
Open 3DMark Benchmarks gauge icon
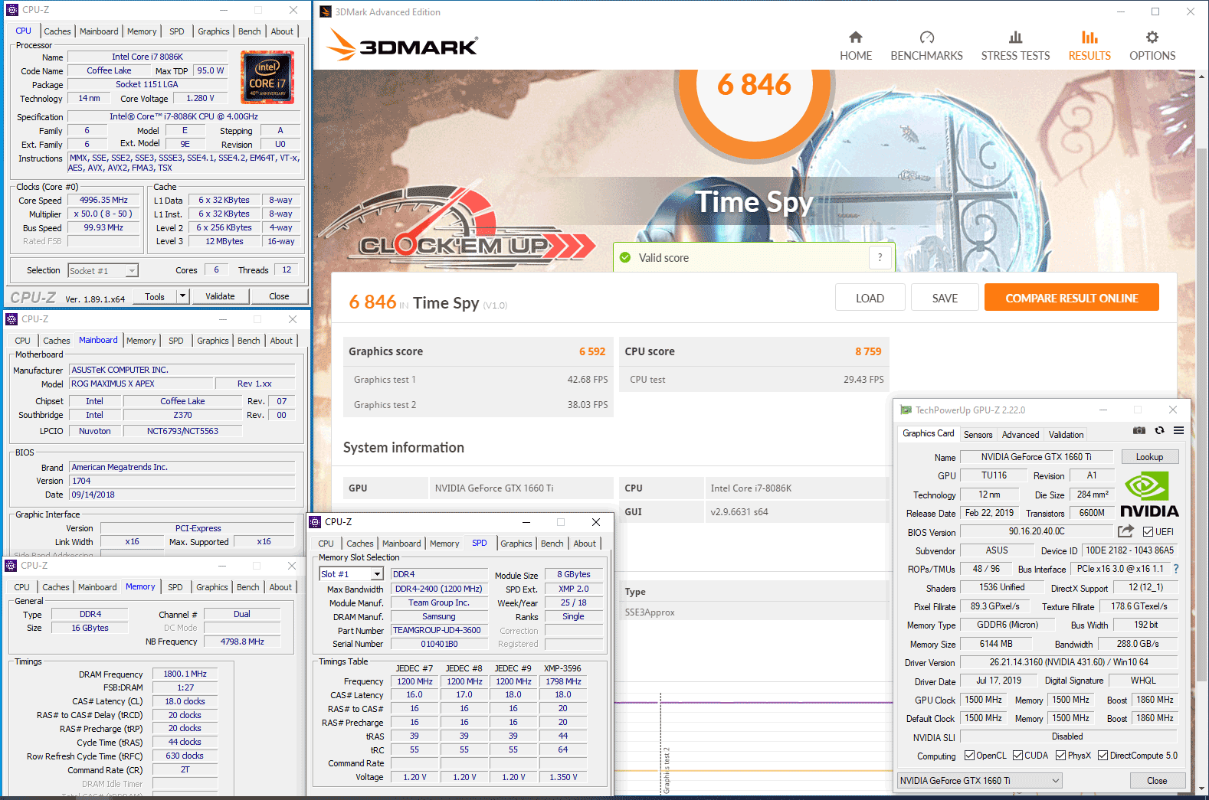926,38
